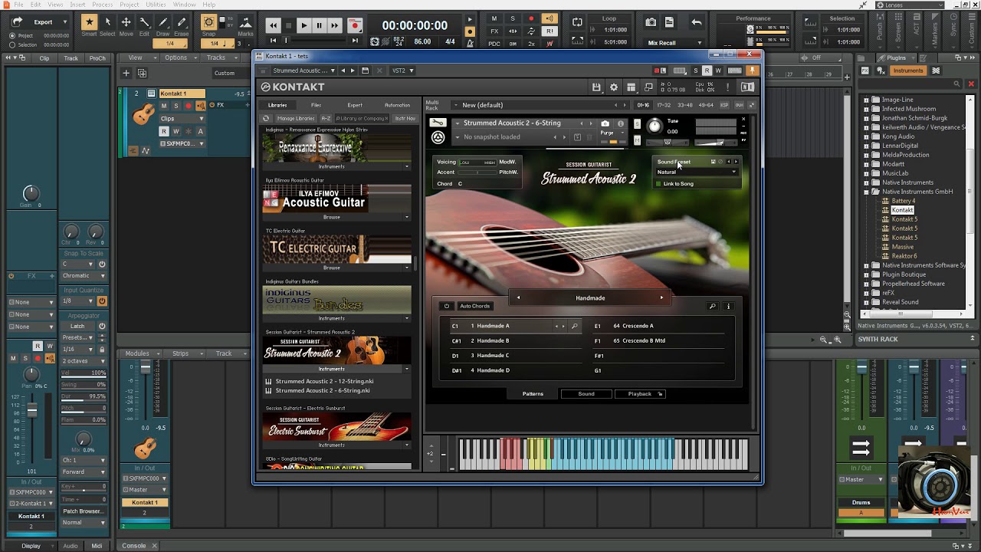Viewport: 981px width, 552px height.
Task: Toggle the instrument Solo button in Kontakt
Action: tap(637, 123)
